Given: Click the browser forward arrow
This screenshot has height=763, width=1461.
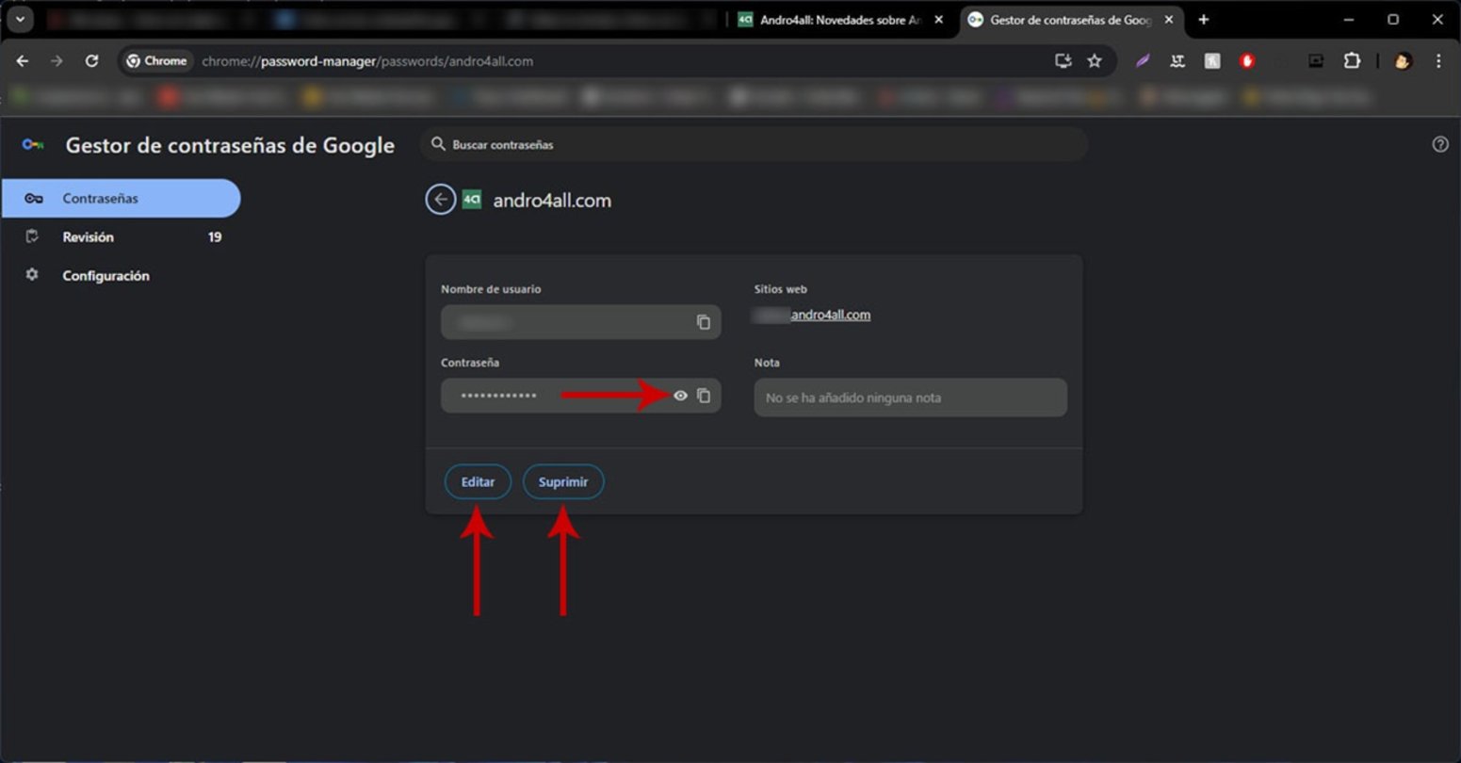Looking at the screenshot, I should [57, 61].
